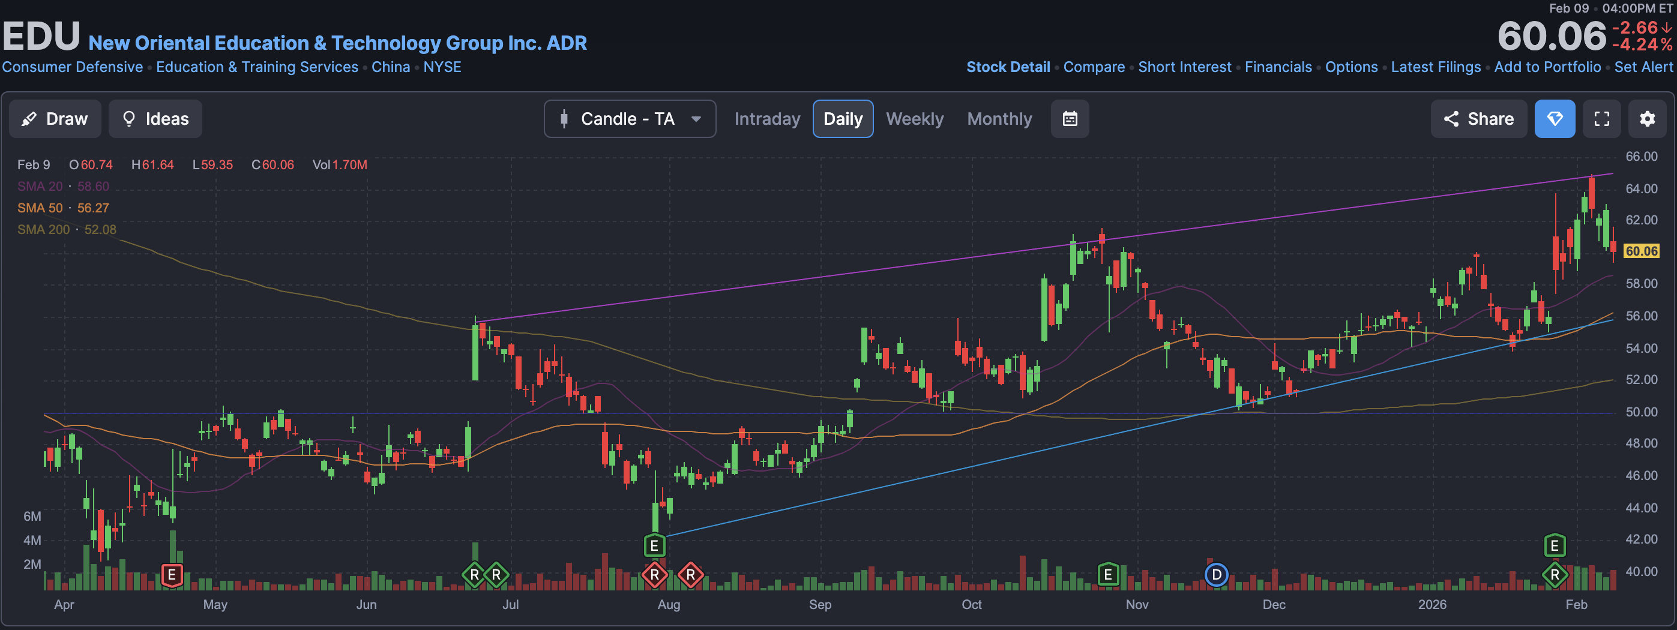Click the green E earnings marker in late October
The image size is (1677, 630).
1107,575
